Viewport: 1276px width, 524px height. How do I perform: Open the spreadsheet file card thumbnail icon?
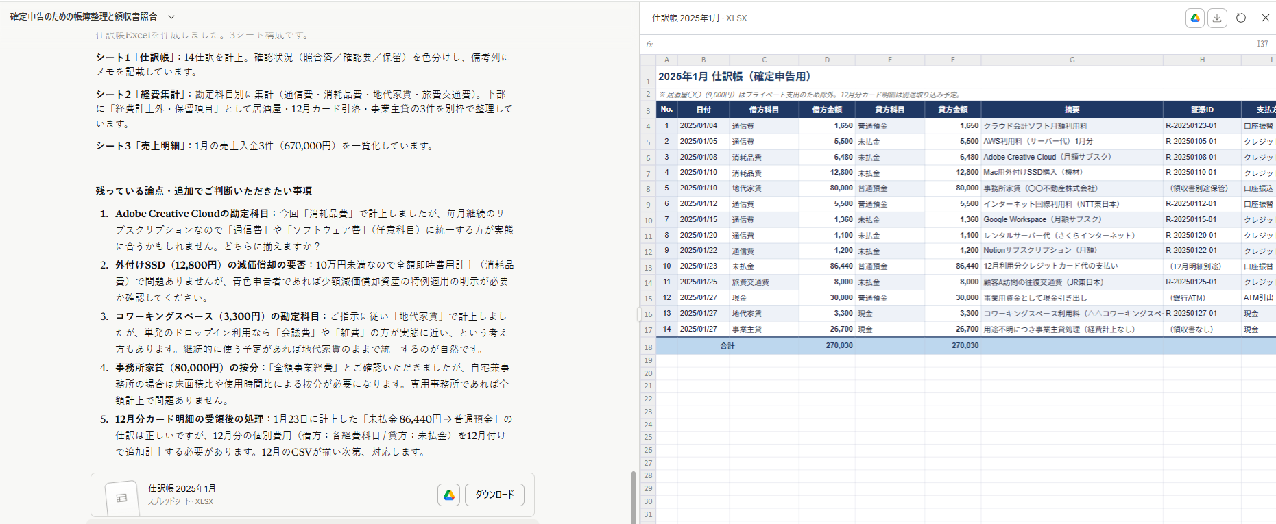tap(121, 498)
